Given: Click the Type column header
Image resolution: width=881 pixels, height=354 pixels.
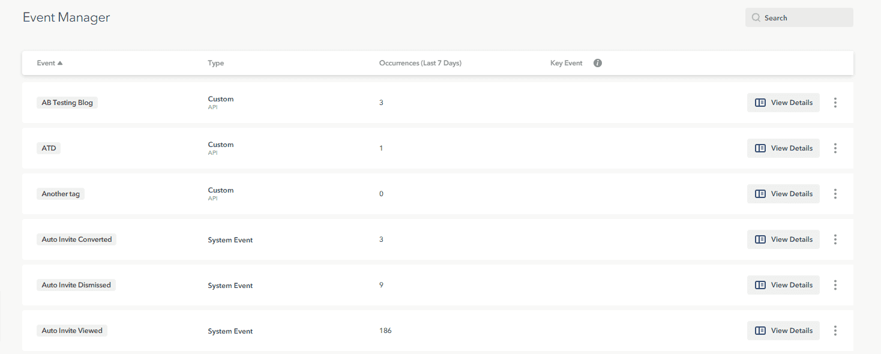Looking at the screenshot, I should [215, 63].
